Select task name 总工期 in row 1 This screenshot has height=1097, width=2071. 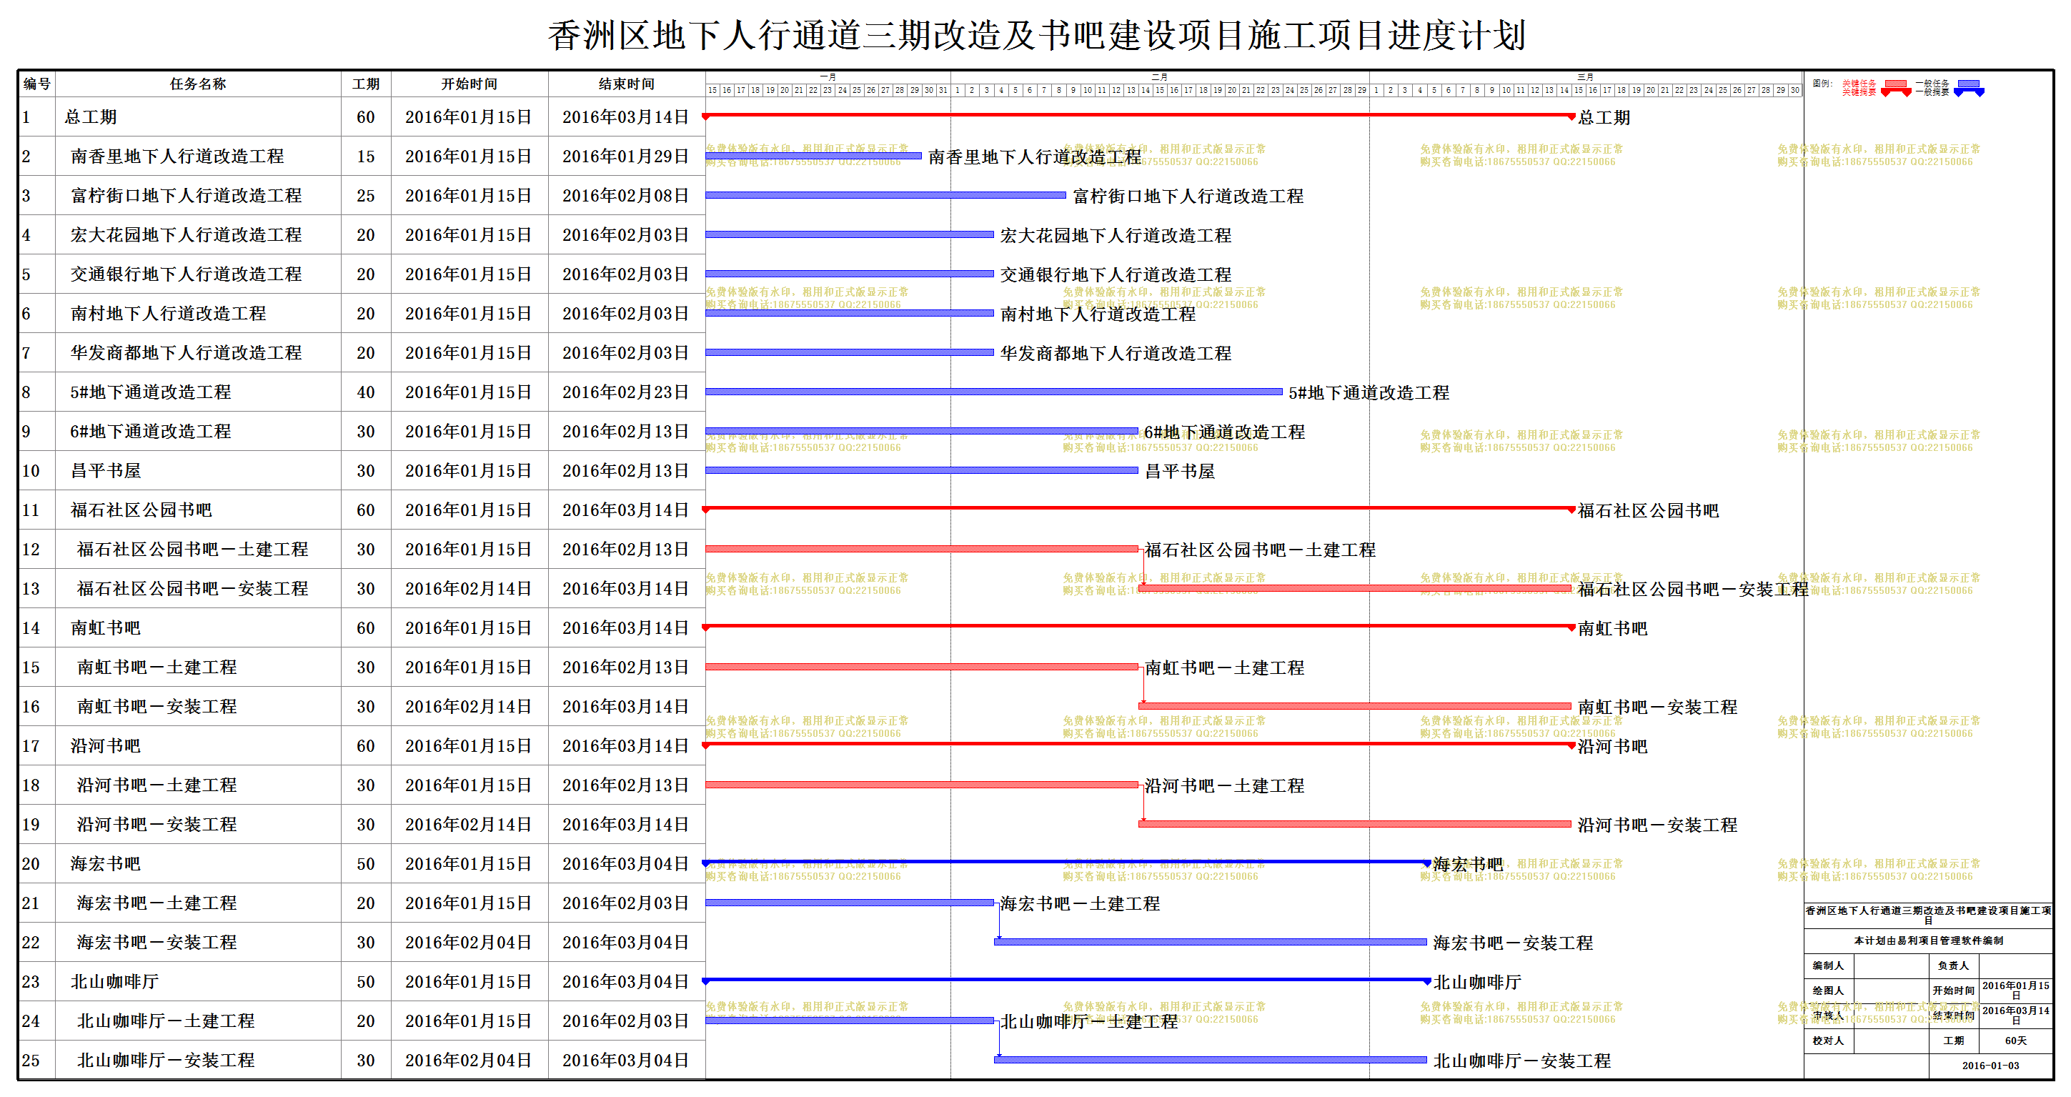point(90,117)
